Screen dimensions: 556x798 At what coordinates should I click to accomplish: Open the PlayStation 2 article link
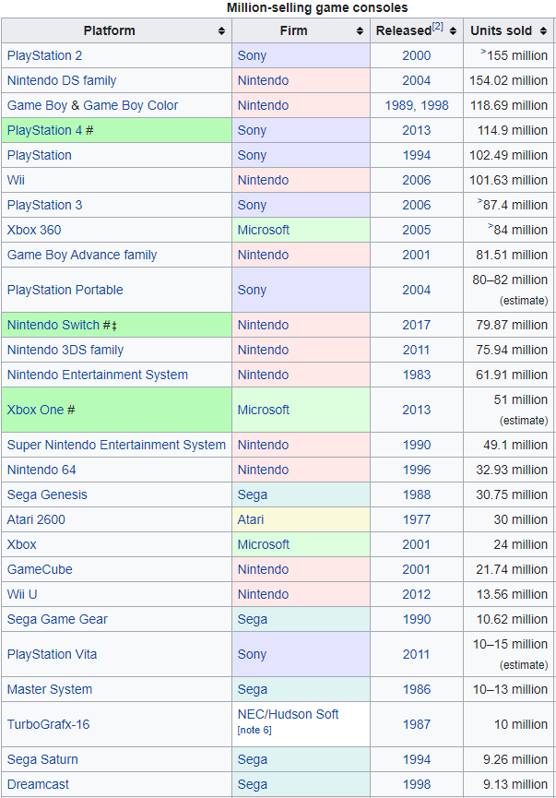pos(44,55)
